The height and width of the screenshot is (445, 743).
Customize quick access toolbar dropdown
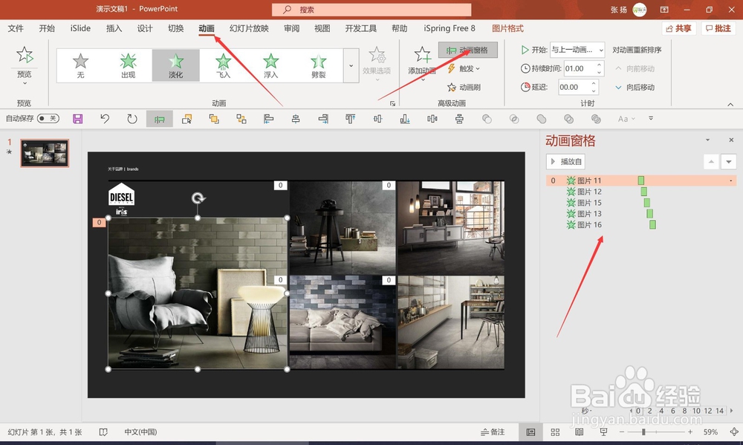tap(651, 118)
